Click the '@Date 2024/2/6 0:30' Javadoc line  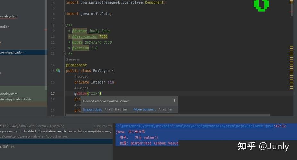tap(90, 42)
